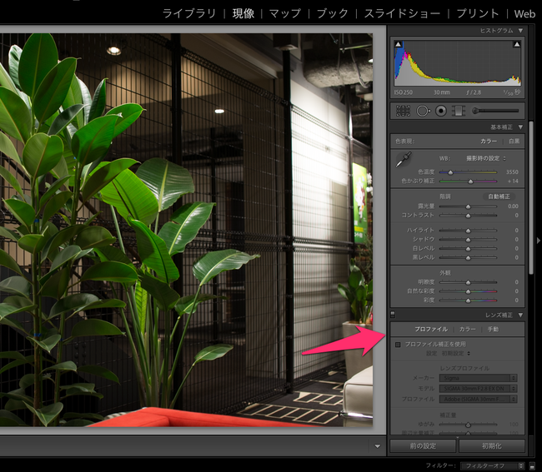Click the 階調 tone section label
542x472 pixels.
[445, 196]
